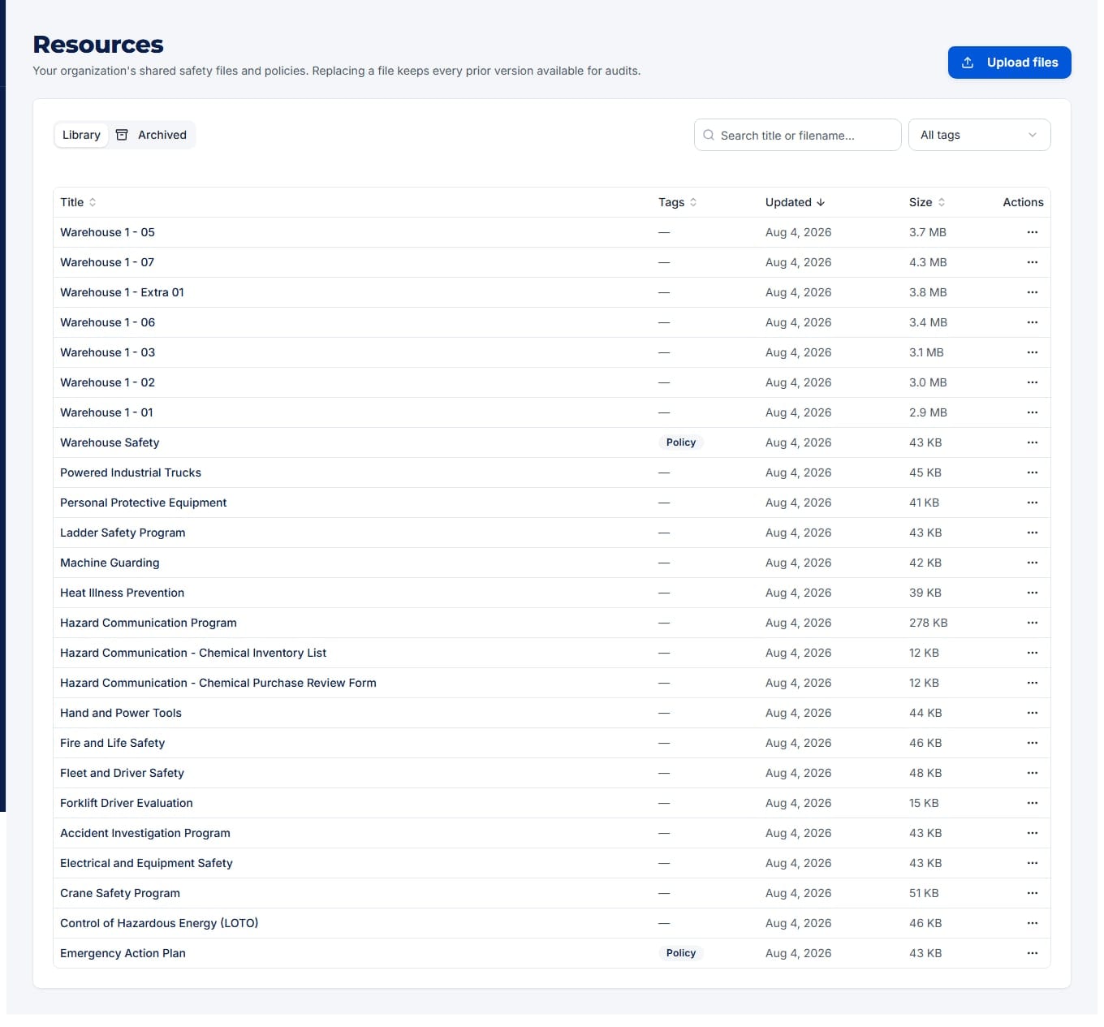This screenshot has width=1104, height=1027.
Task: Click the search magnifier icon
Action: (709, 135)
